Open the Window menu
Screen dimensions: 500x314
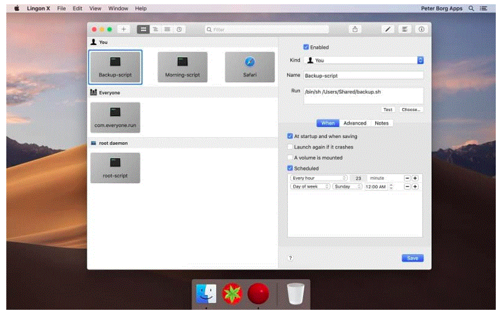point(118,8)
